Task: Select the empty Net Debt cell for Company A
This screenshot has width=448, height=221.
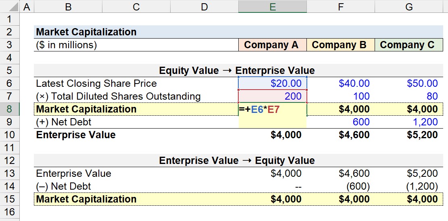Action: (272, 122)
